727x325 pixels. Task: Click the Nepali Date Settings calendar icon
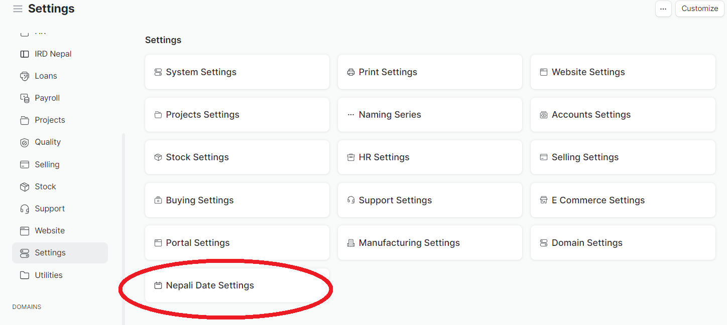tap(158, 285)
